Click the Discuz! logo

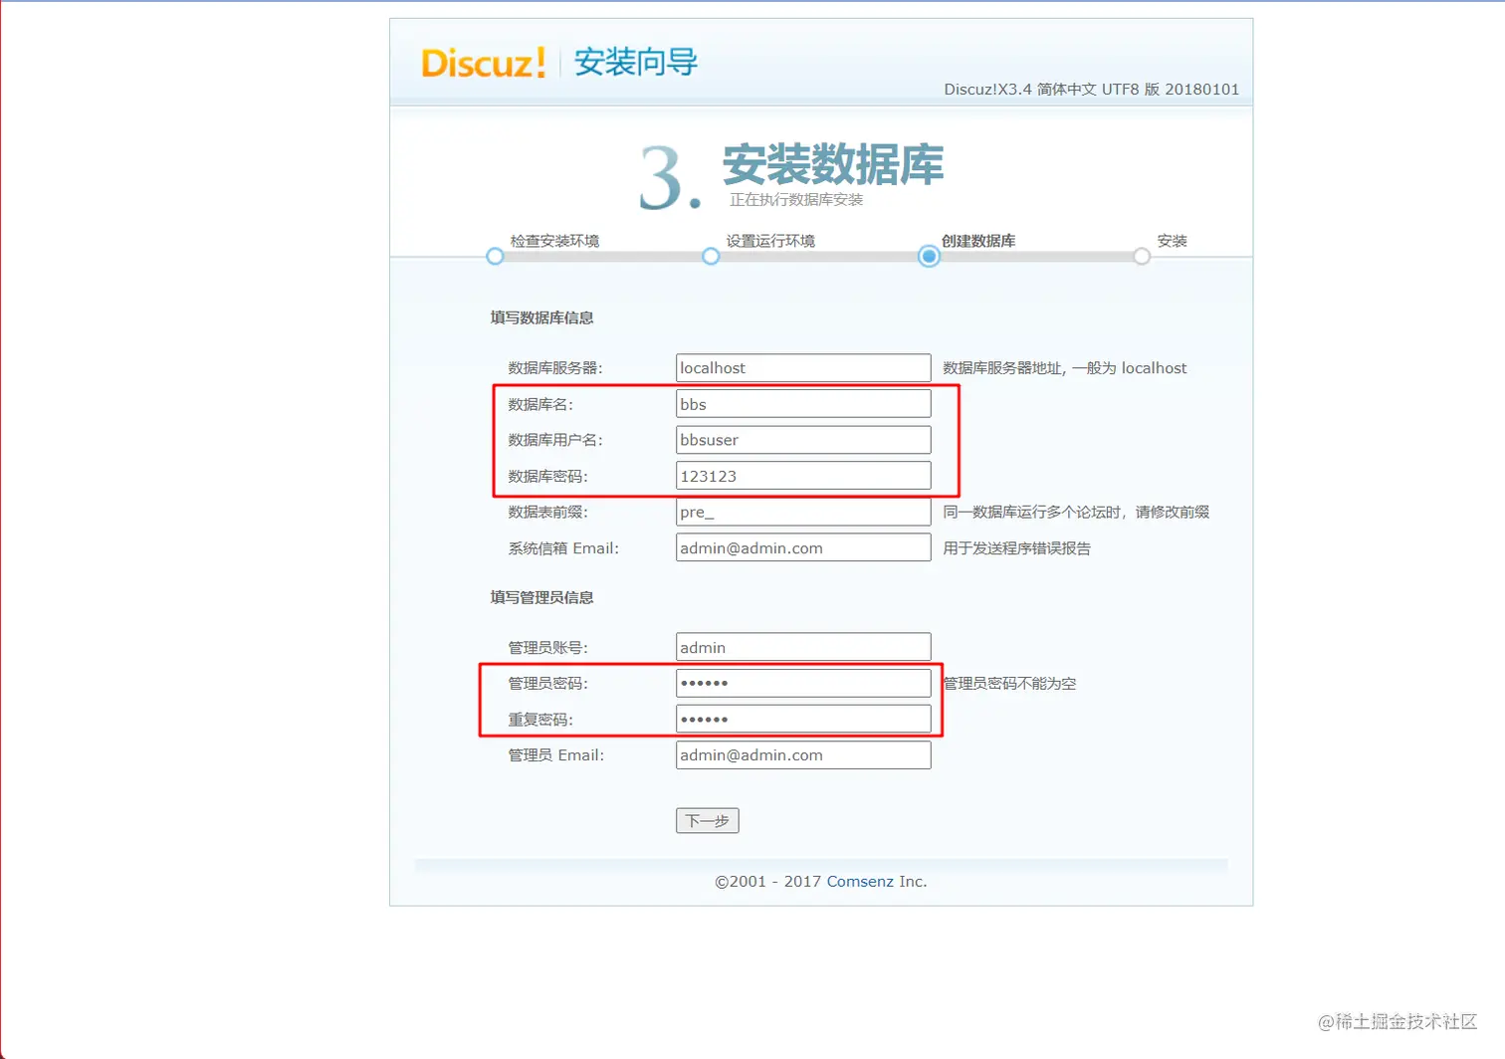(x=483, y=63)
